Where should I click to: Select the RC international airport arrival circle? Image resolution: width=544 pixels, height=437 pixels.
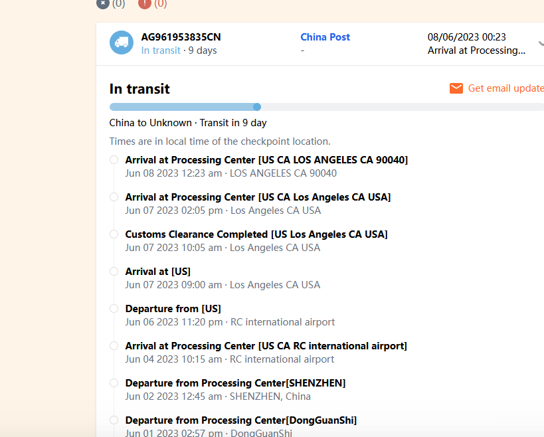click(x=114, y=346)
